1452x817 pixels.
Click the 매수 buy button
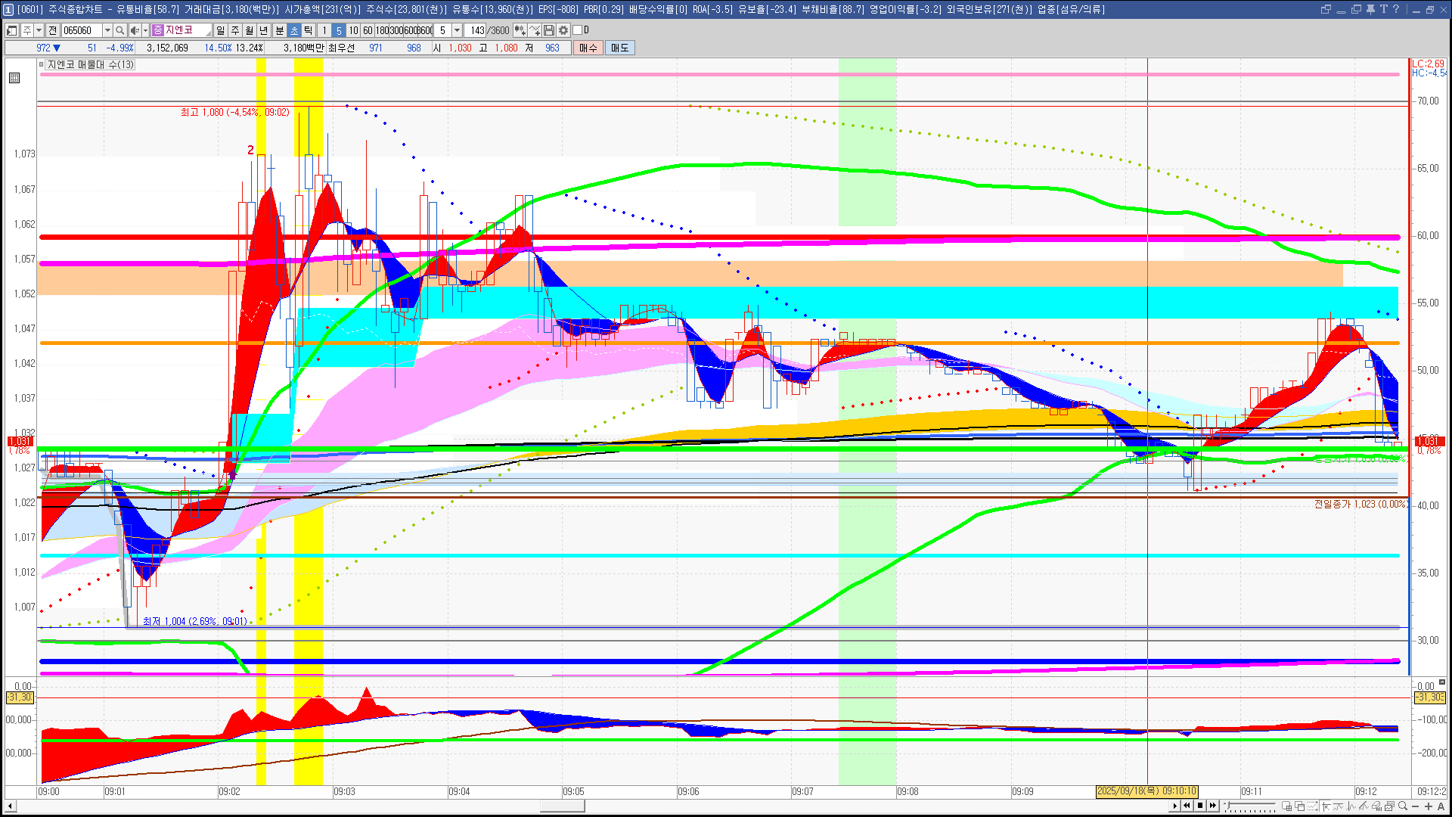(x=588, y=48)
